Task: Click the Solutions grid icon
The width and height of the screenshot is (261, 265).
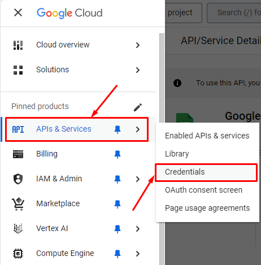Action: click(x=18, y=70)
